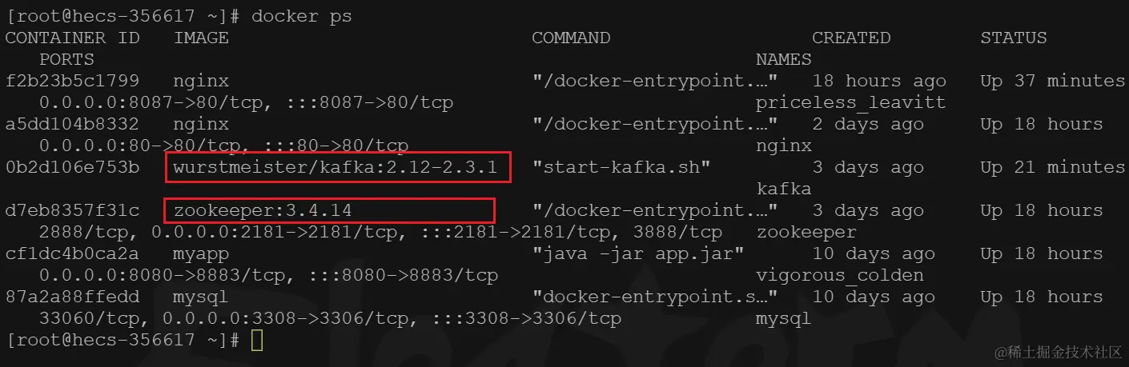Click the zookeeper:3.4.14 image name
This screenshot has height=367, width=1129.
tap(263, 210)
